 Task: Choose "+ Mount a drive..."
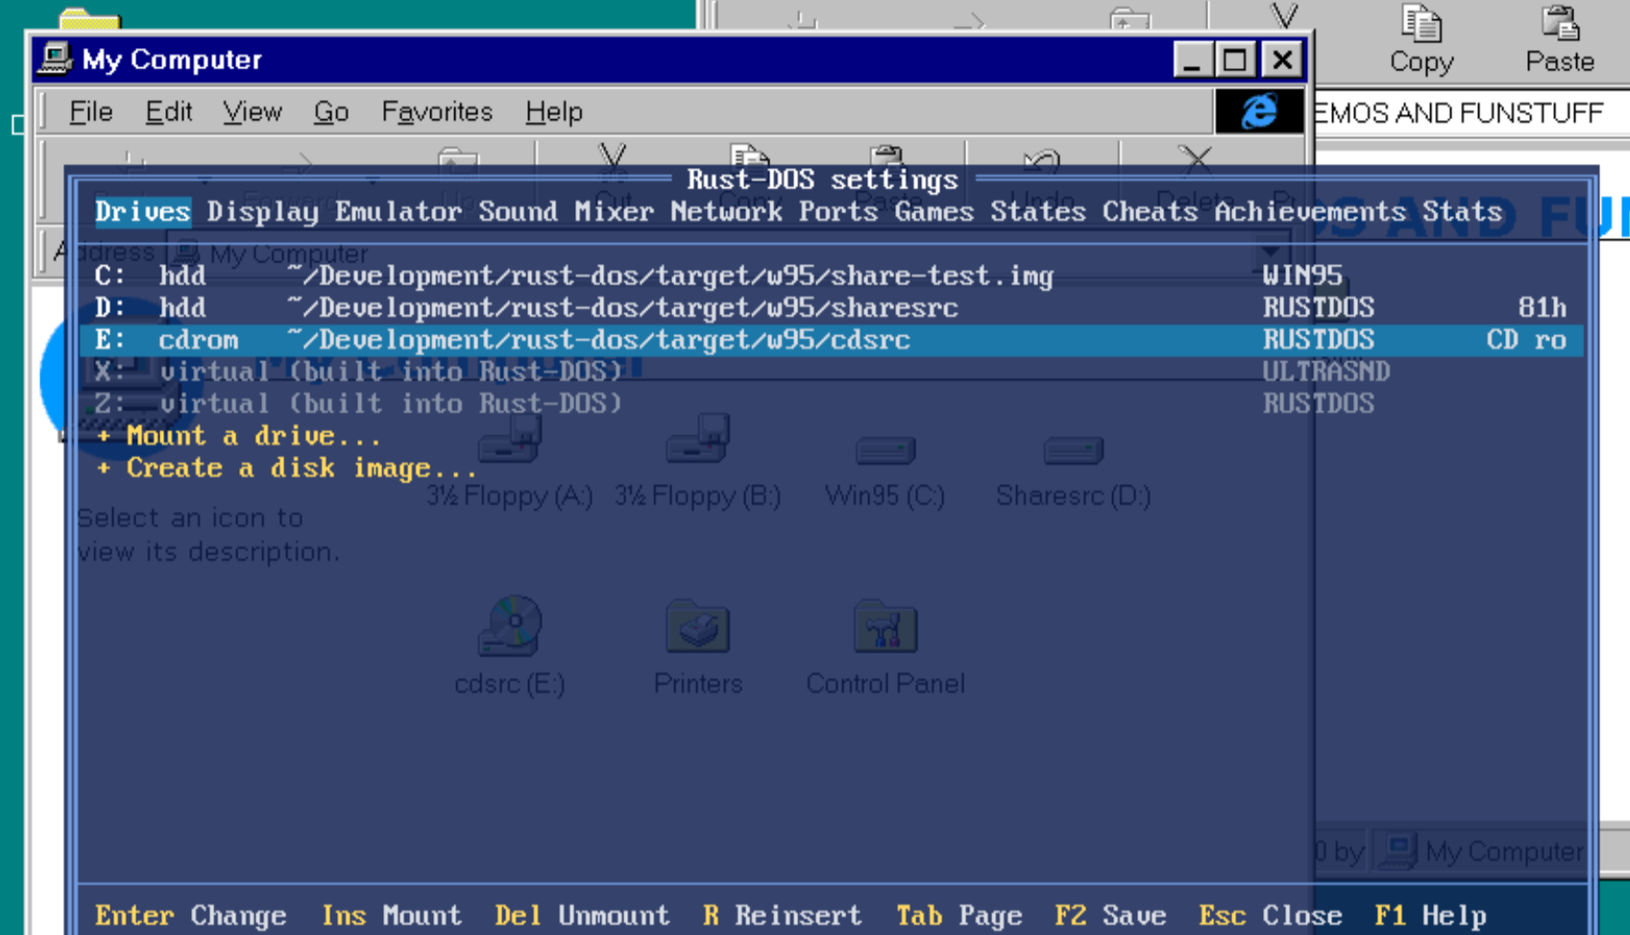coord(238,436)
